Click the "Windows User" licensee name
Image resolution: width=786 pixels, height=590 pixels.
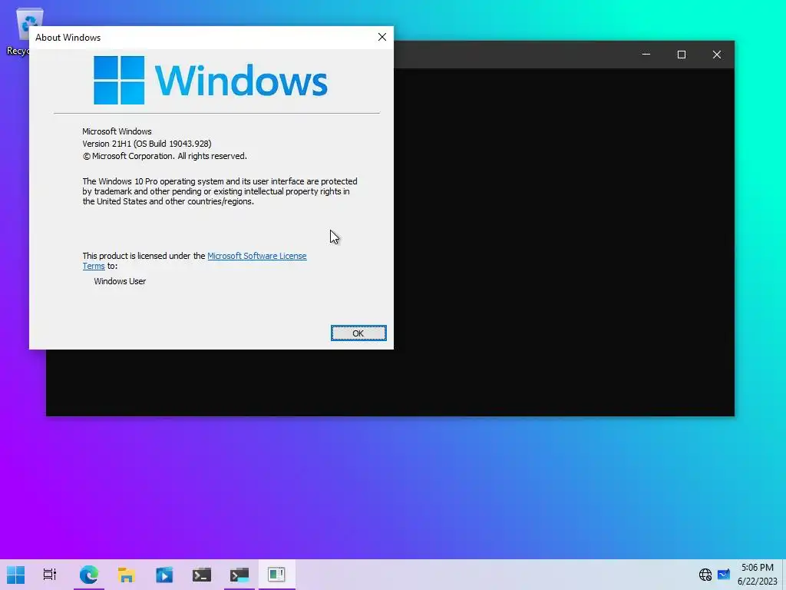(120, 281)
